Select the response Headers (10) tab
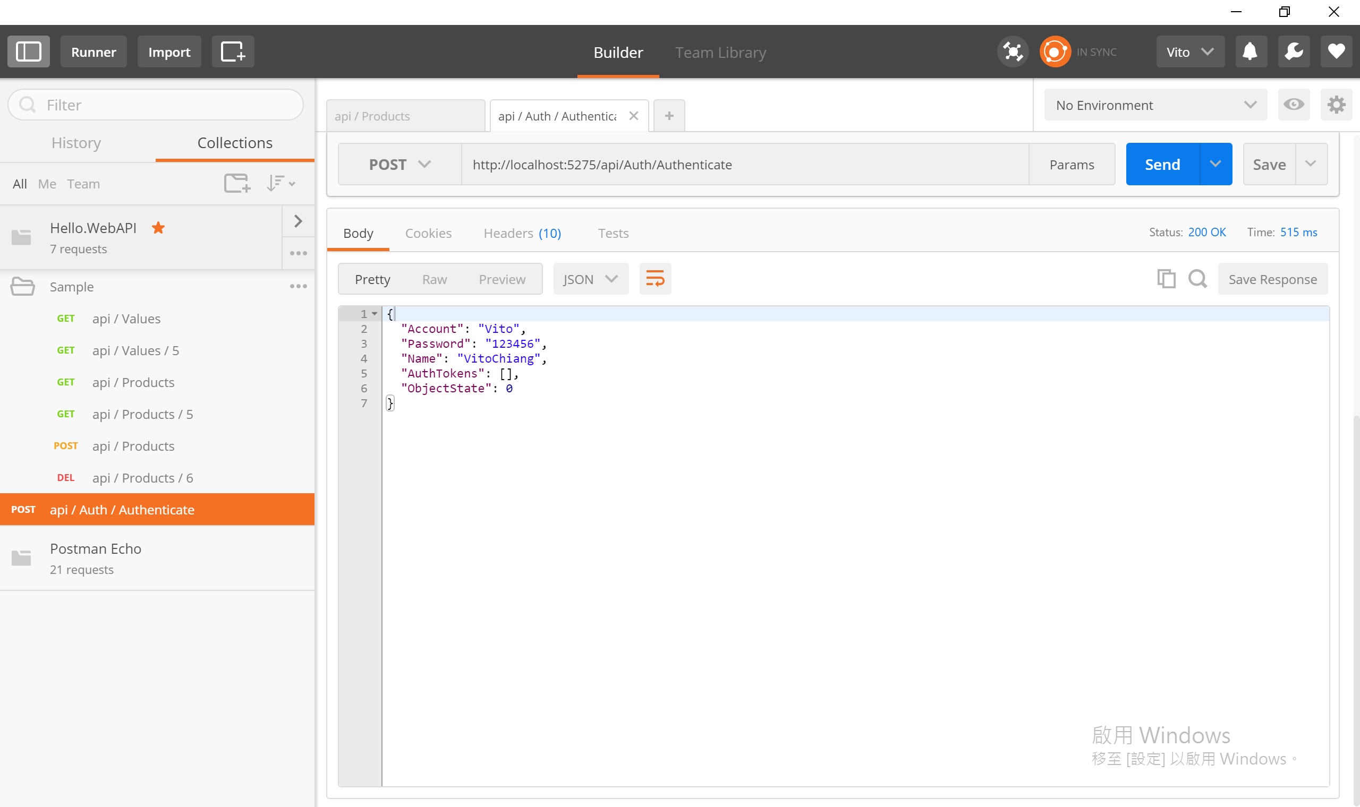Viewport: 1360px width, 807px height. (x=522, y=233)
